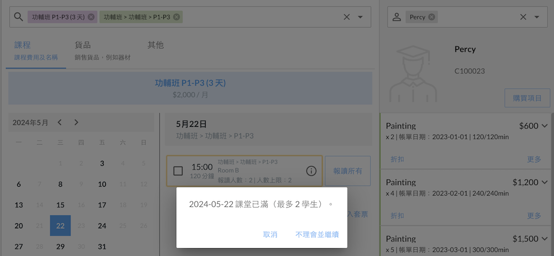This screenshot has width=554, height=256.
Task: Select May 27 on the calendar
Action: pos(19,247)
